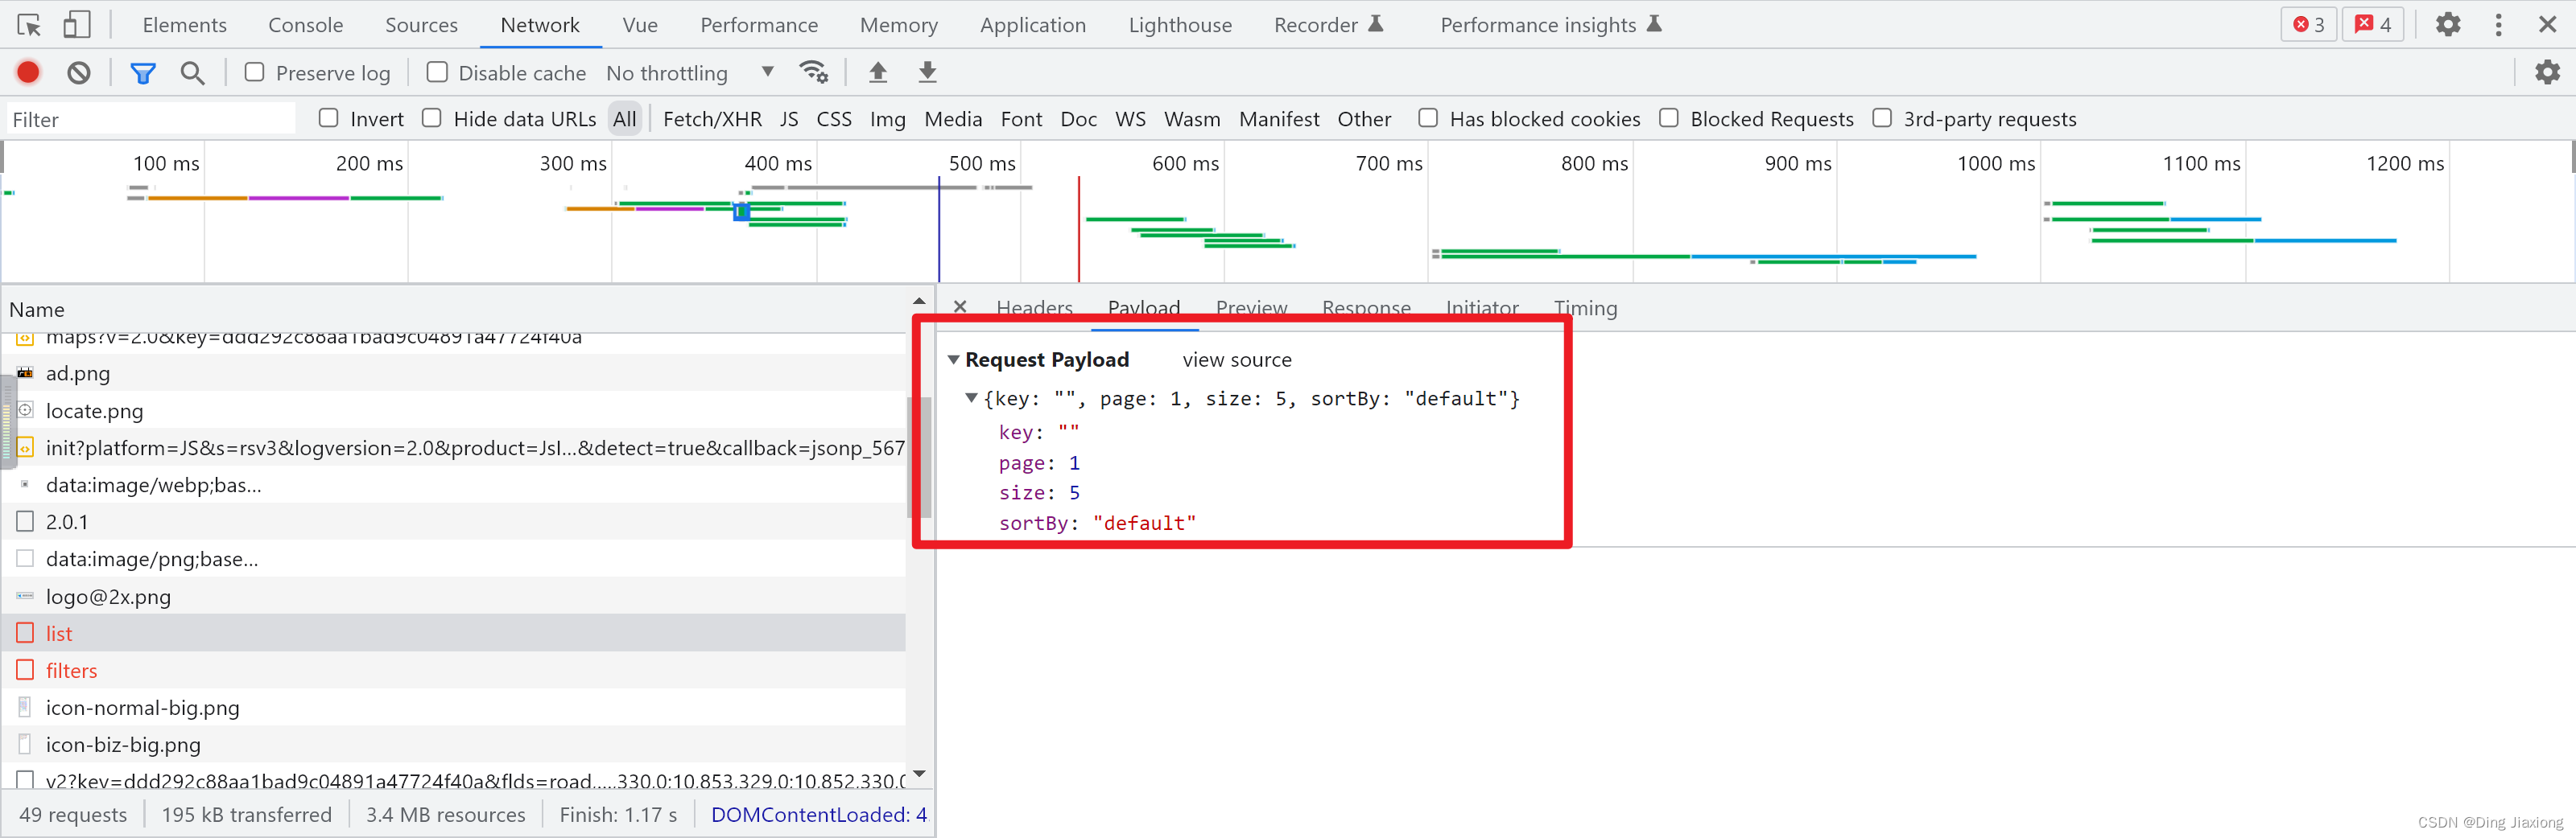
Task: Show the 3 errors badge
Action: [2308, 25]
